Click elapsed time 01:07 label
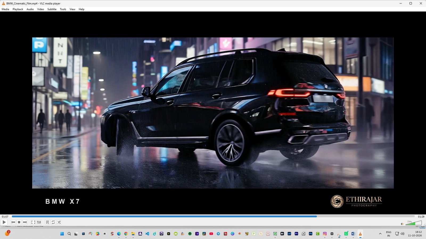 pos(5,217)
